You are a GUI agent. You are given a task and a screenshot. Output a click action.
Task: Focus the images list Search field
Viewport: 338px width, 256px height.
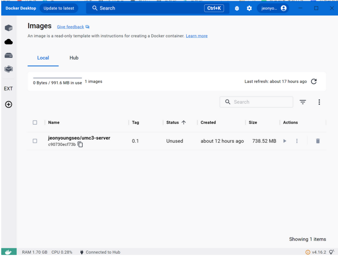coord(256,102)
